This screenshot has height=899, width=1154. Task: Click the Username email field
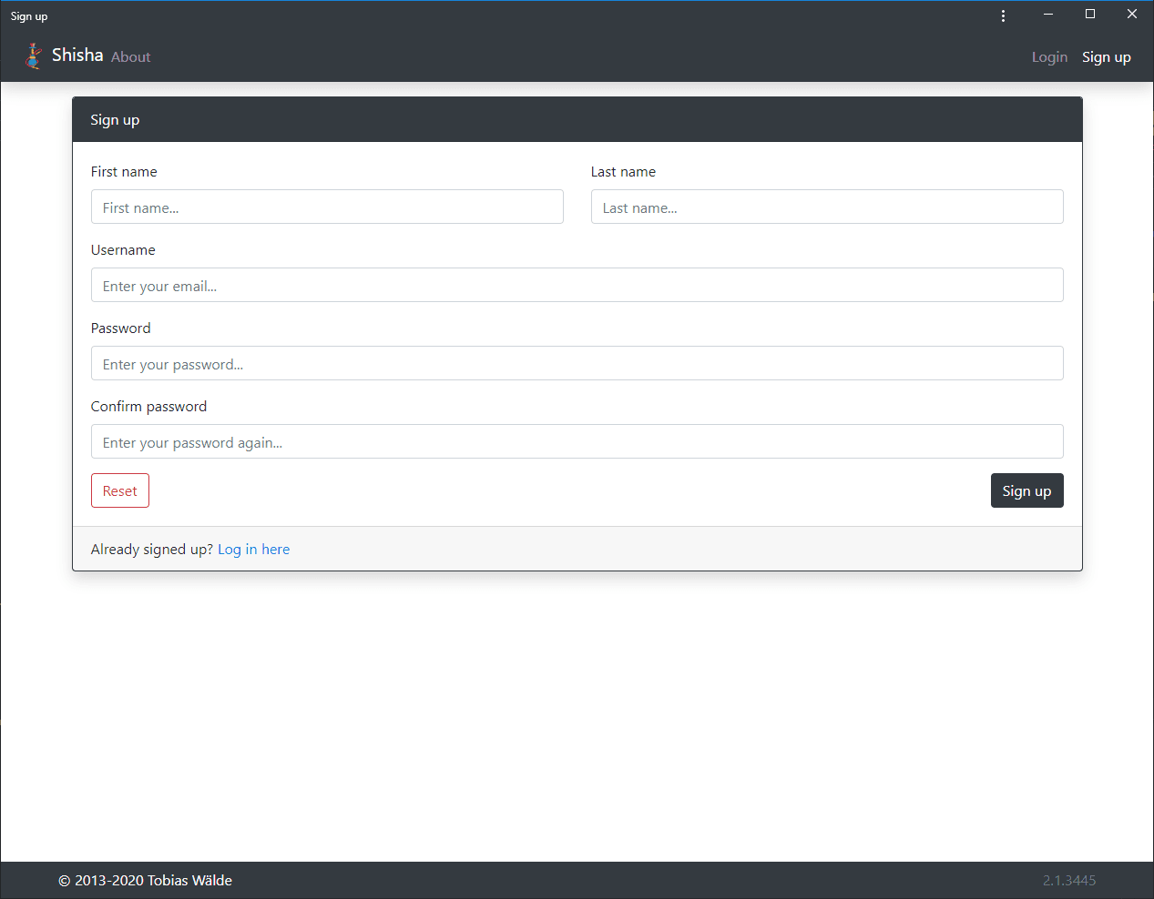click(577, 285)
